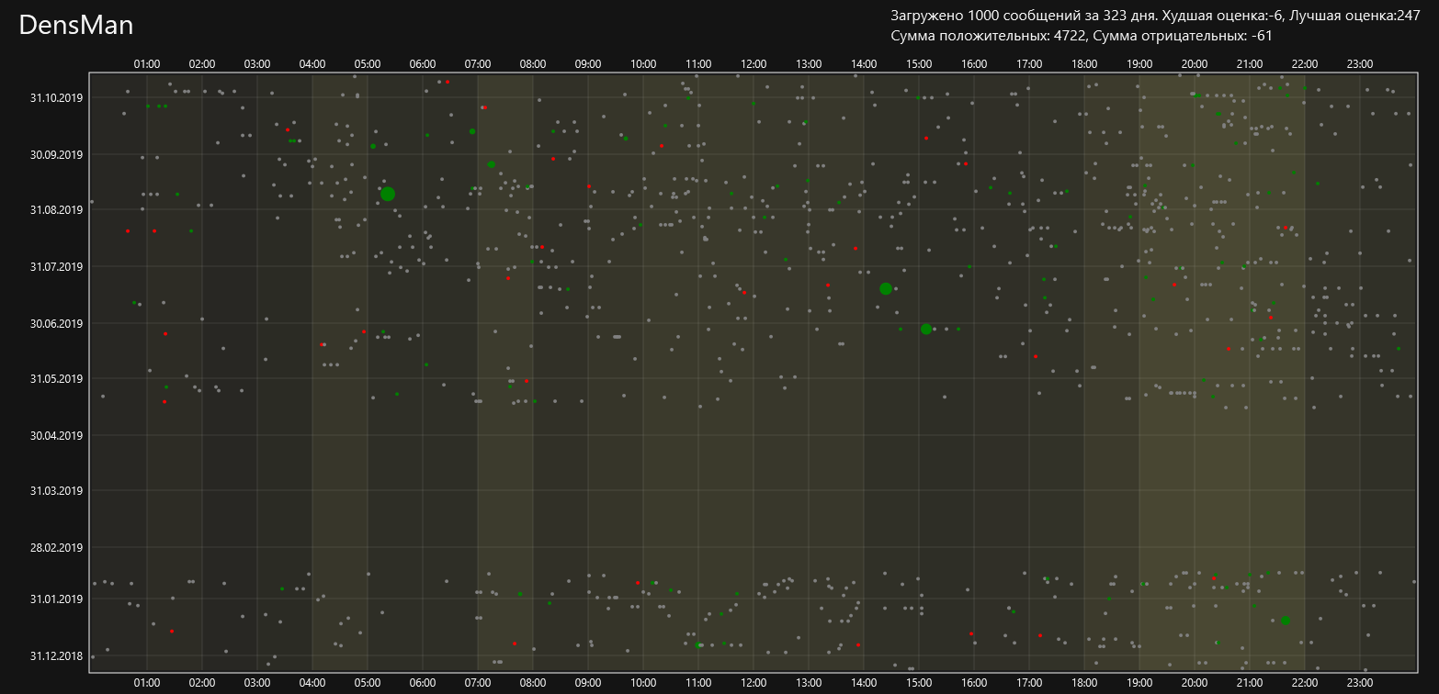
Task: Select the 'Загружено 1000 сообщений' status line
Action: 1156,16
